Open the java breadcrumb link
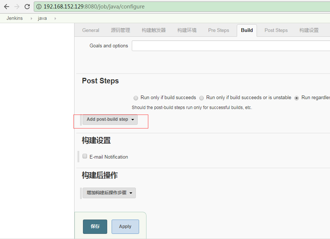 42,18
